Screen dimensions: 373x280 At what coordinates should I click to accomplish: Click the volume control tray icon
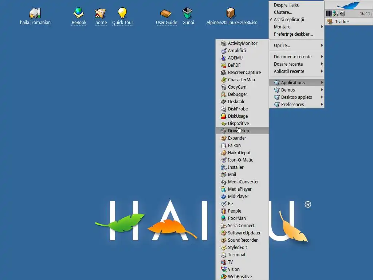[x=342, y=13]
